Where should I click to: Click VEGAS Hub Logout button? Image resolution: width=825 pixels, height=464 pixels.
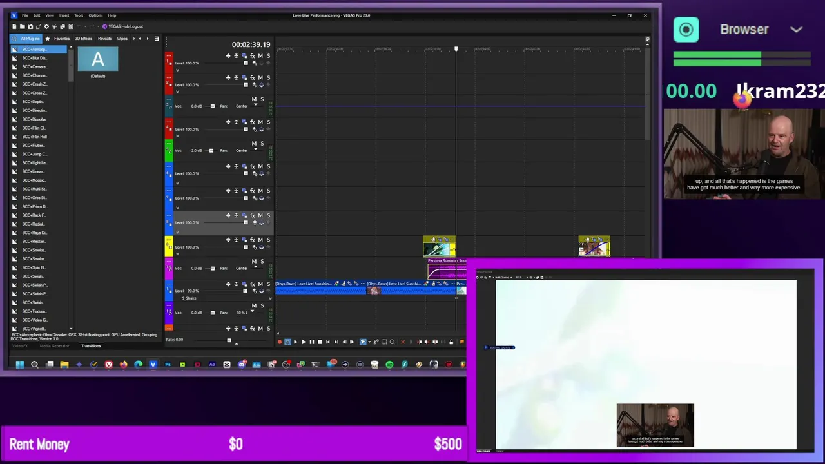click(122, 26)
